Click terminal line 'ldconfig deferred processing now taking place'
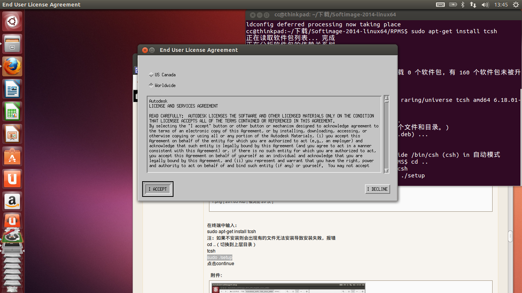The height and width of the screenshot is (293, 522). (323, 24)
